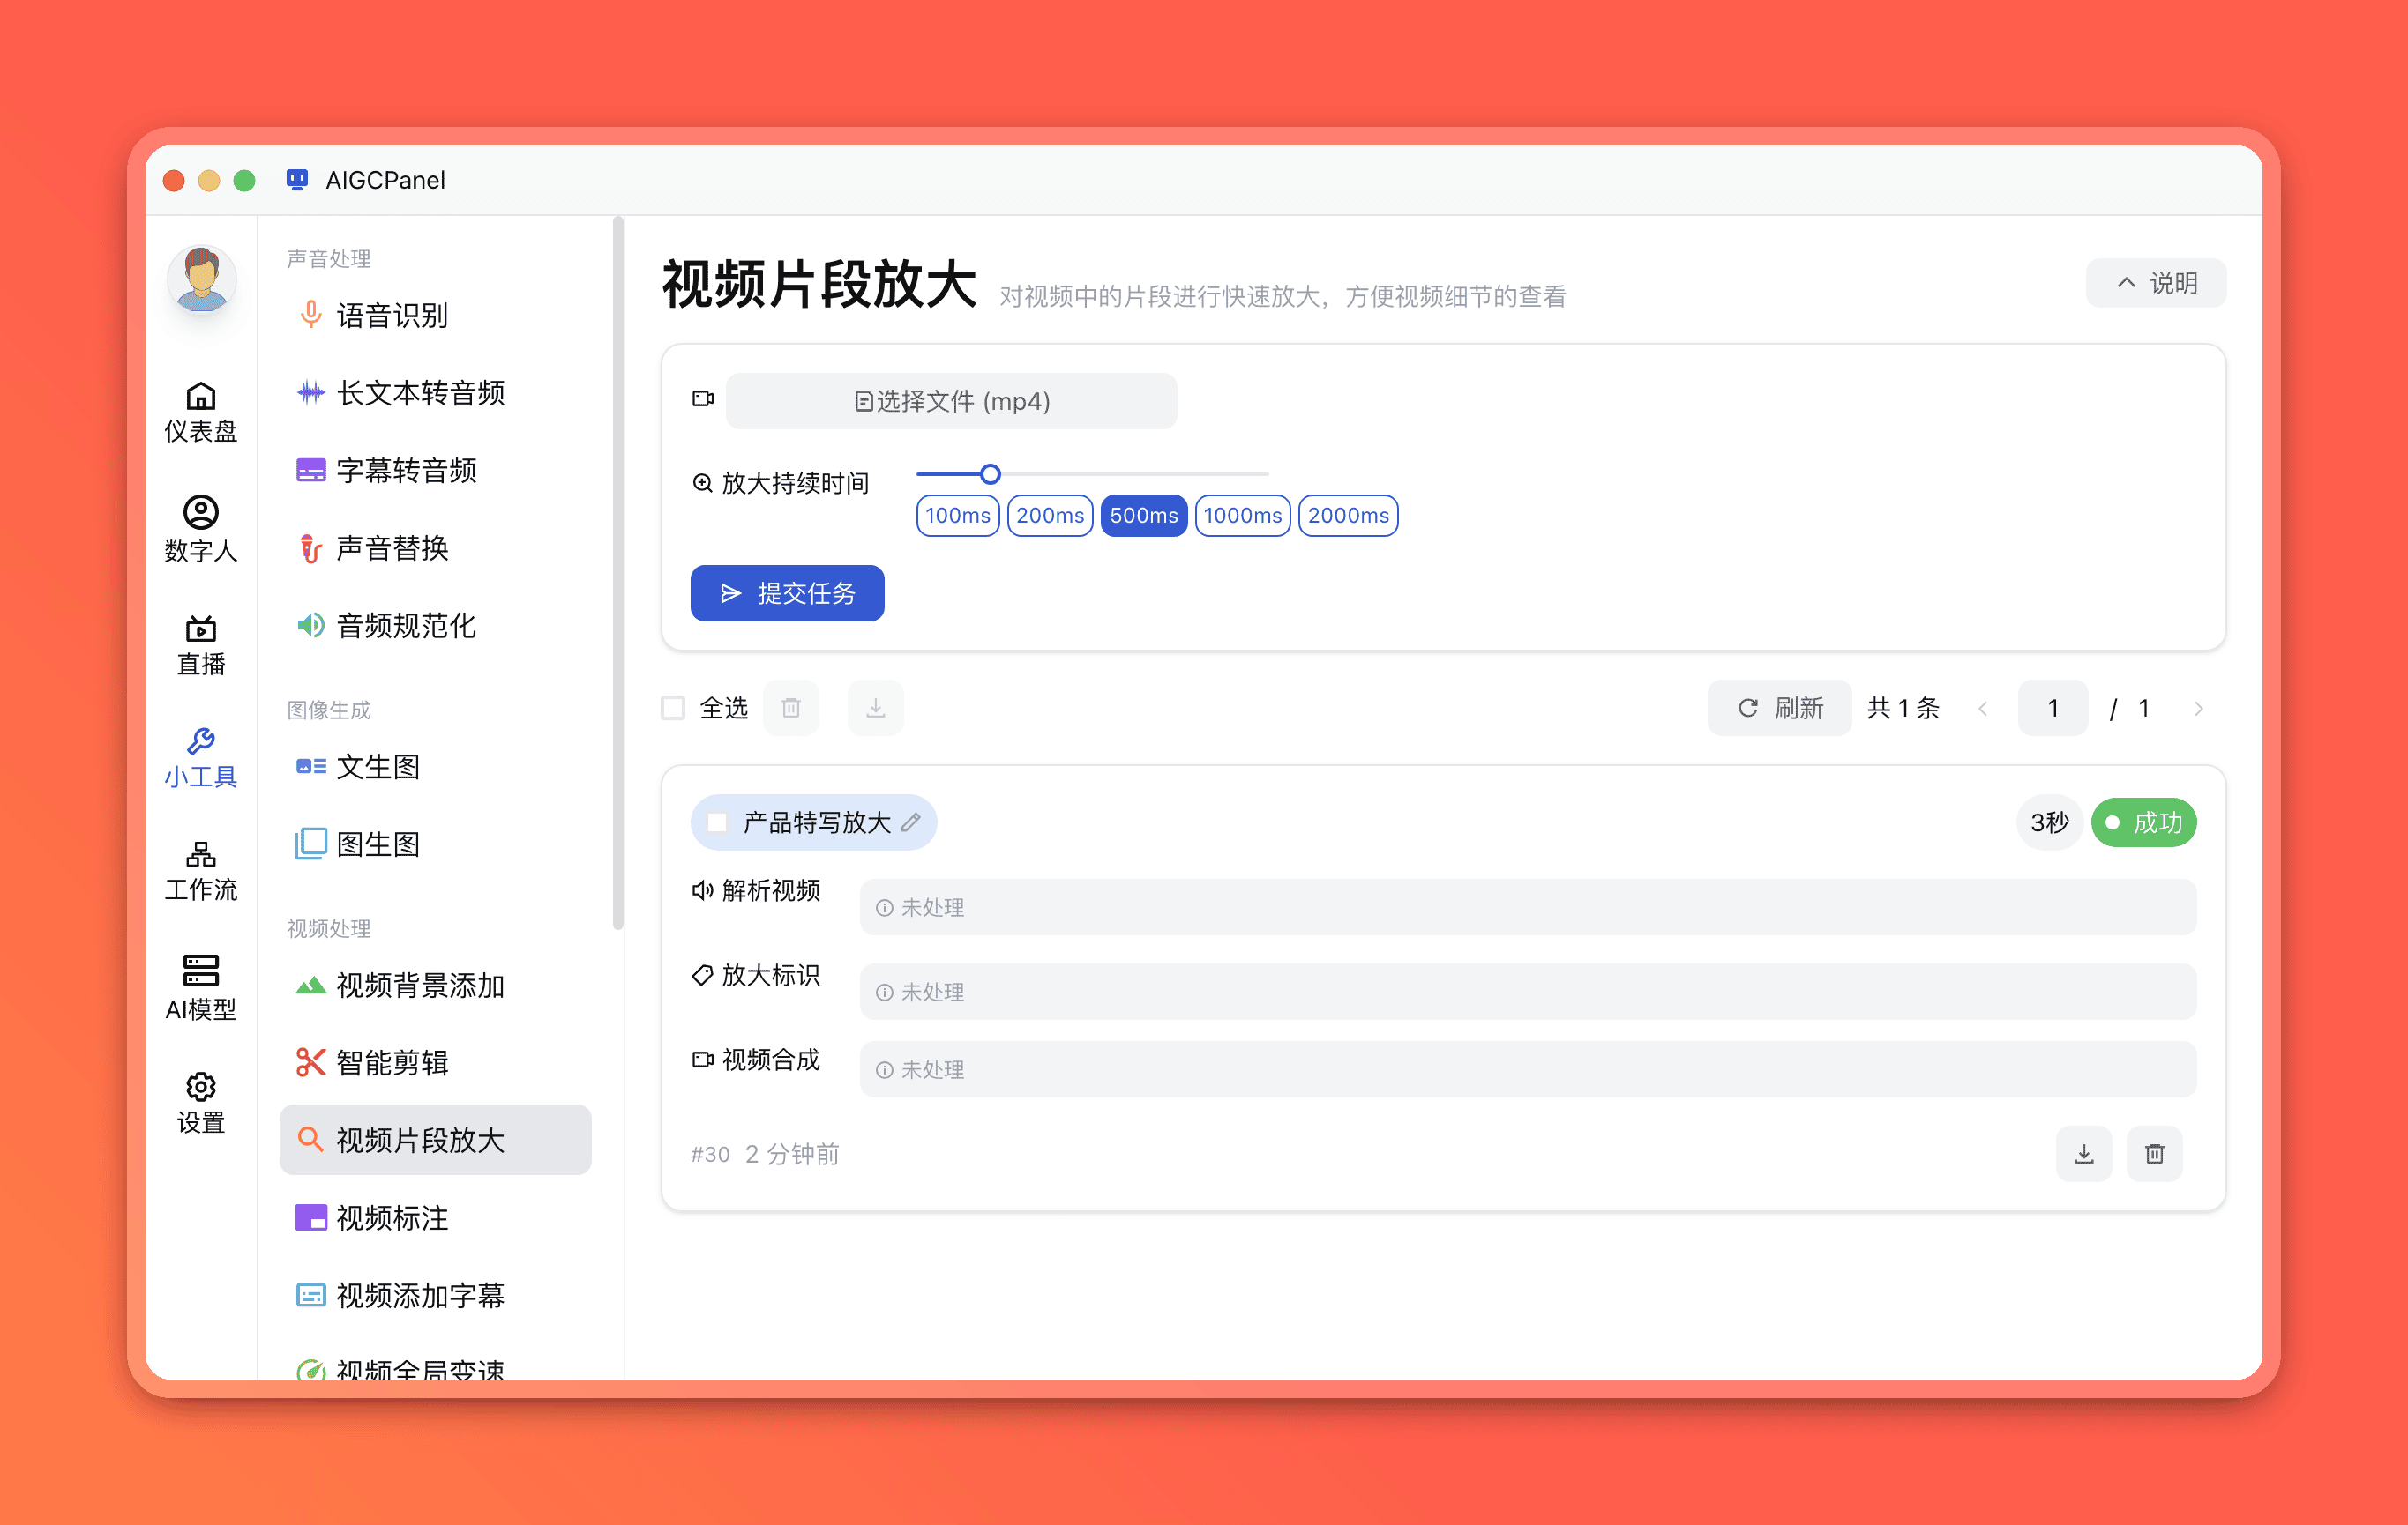Open the 直播 live streaming section
Viewport: 2408px width, 1525px height.
(200, 645)
